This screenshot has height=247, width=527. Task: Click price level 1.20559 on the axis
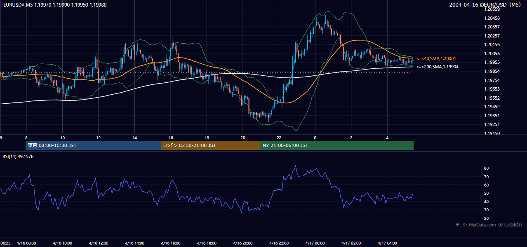491,9
